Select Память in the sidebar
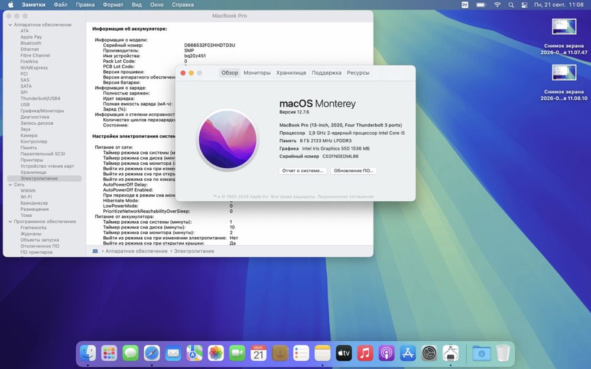Viewport: 591px width, 369px height. 28,148
